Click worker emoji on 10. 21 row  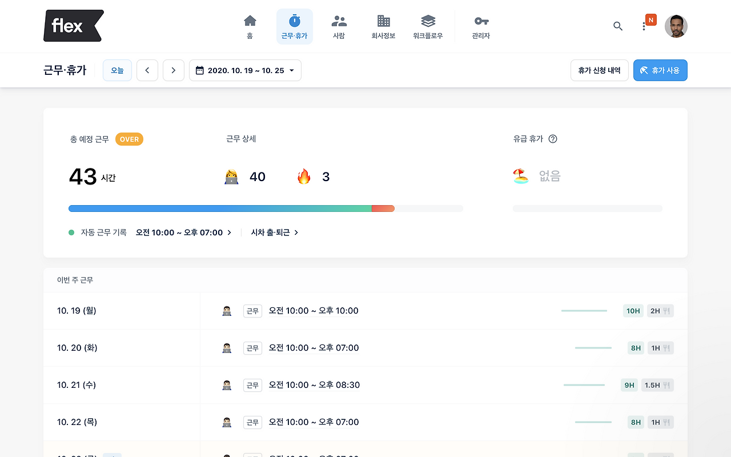tap(227, 385)
